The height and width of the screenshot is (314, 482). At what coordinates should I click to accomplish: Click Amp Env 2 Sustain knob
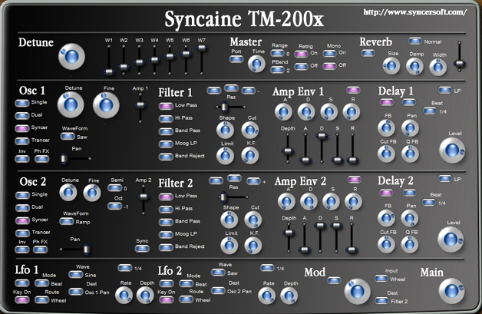(331, 201)
